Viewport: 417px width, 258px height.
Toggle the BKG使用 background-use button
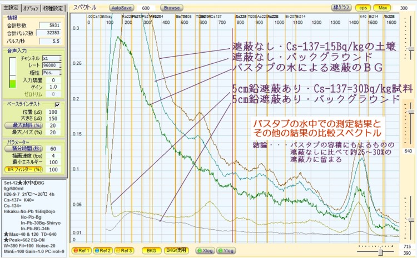tap(176, 250)
